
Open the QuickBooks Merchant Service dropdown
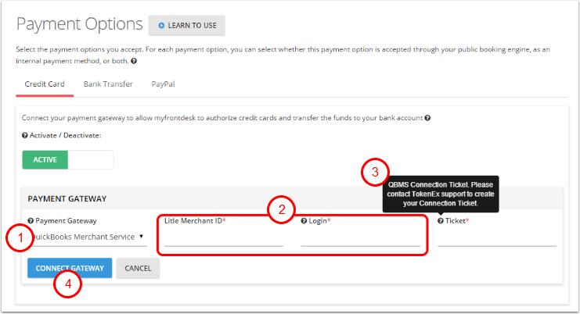click(88, 237)
